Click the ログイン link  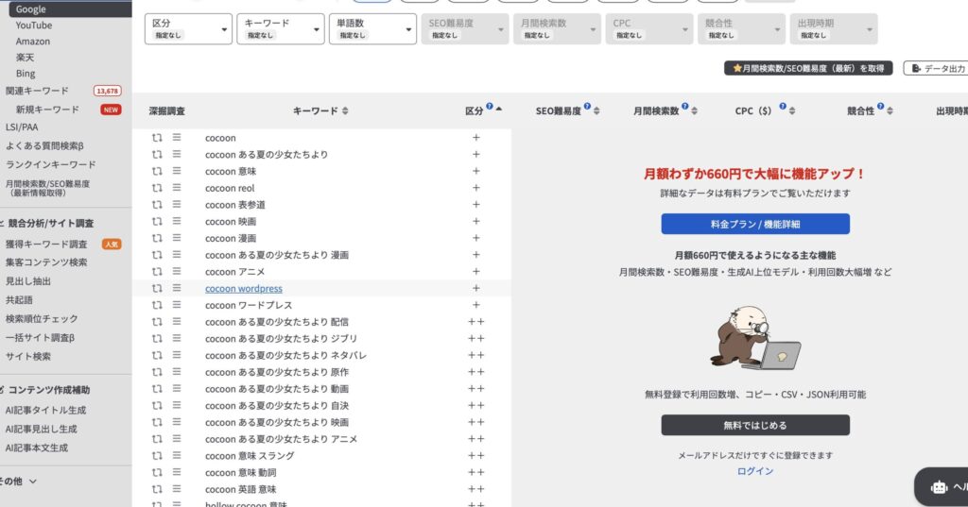(x=755, y=470)
